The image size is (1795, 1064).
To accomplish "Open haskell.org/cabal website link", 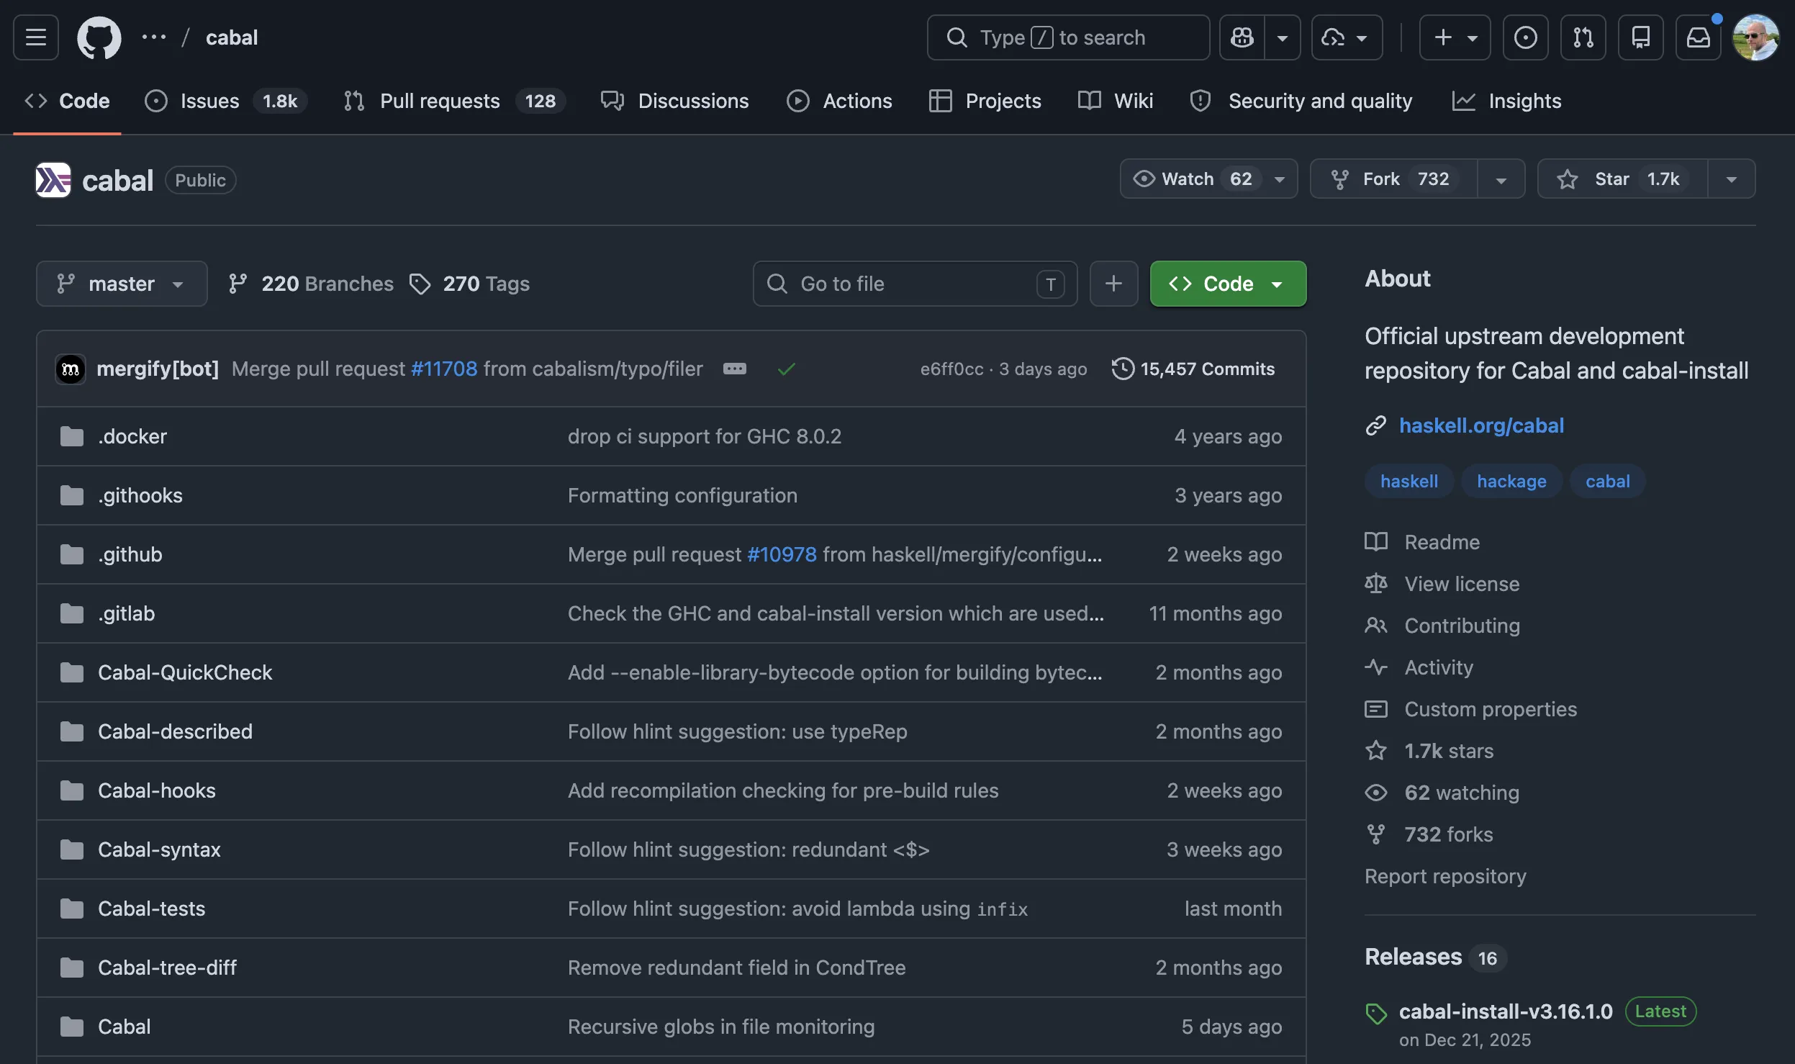I will pyautogui.click(x=1481, y=425).
